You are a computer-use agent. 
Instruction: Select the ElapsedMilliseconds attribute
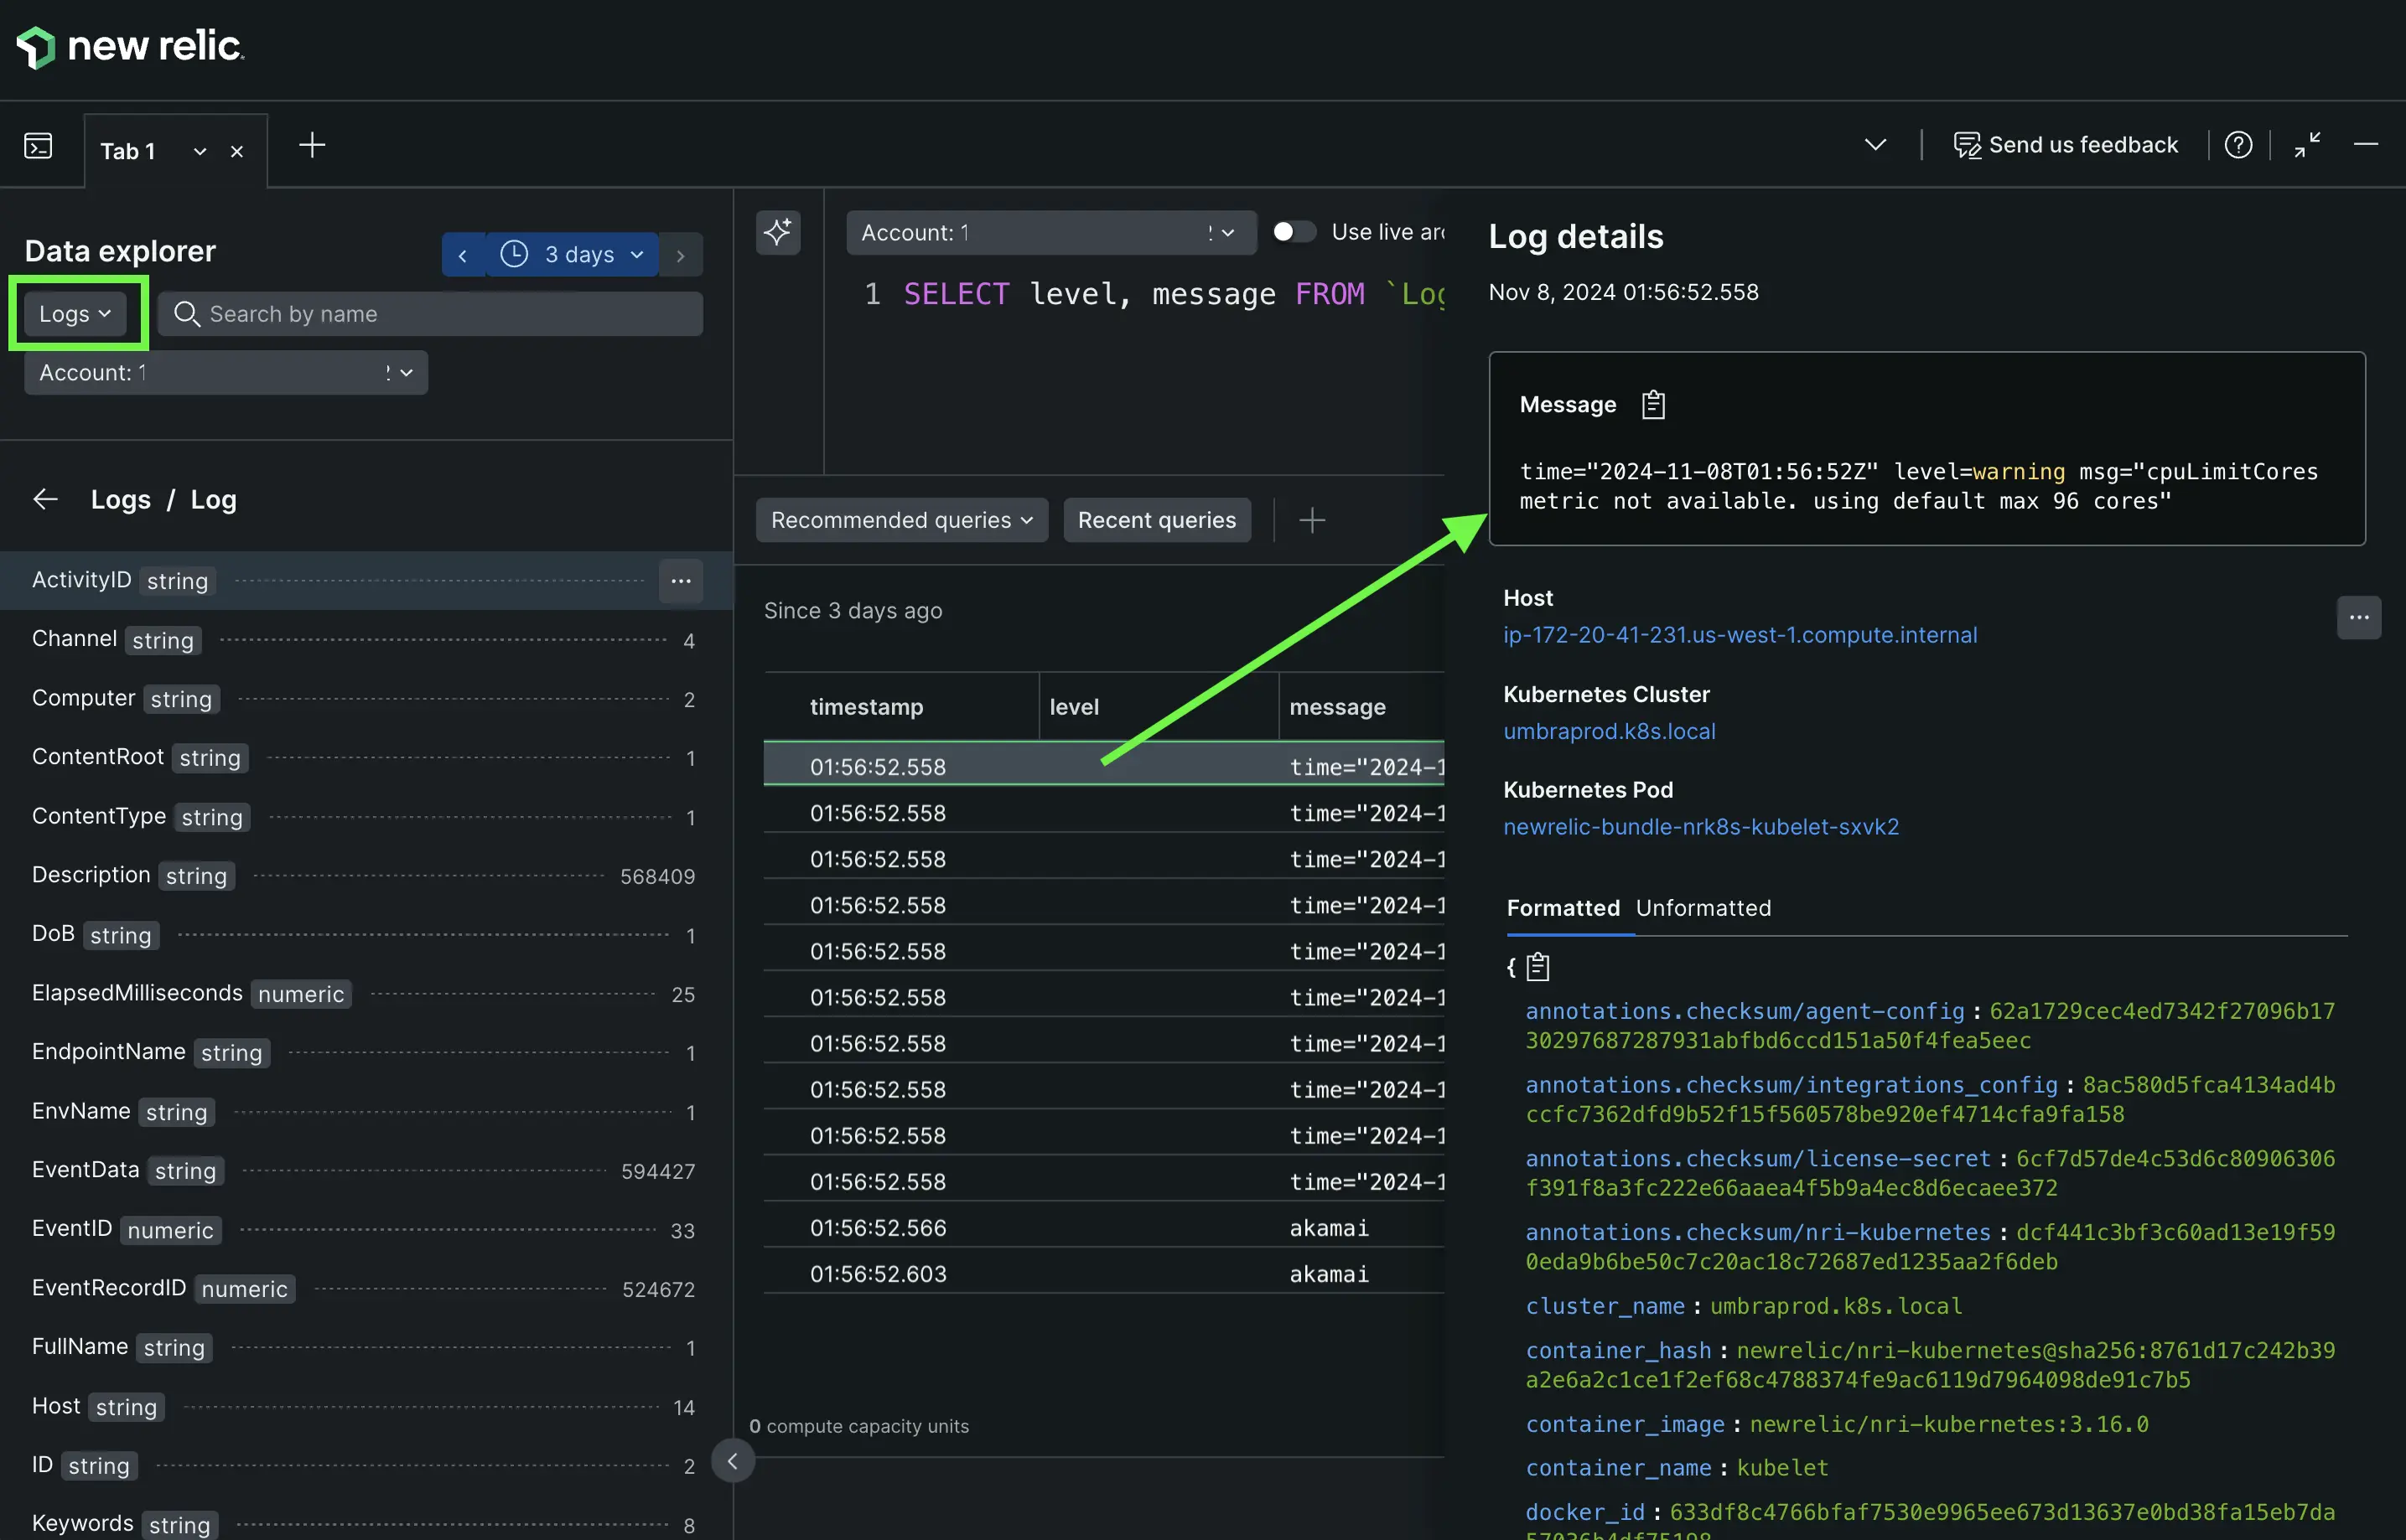(x=366, y=994)
